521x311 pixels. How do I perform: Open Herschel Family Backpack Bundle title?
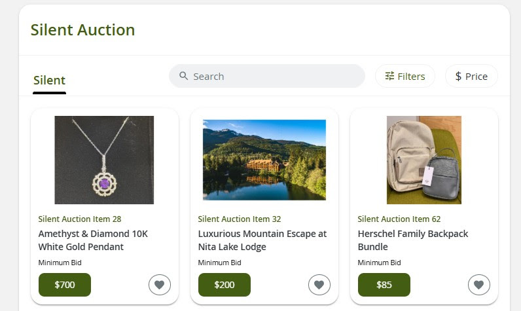(413, 240)
